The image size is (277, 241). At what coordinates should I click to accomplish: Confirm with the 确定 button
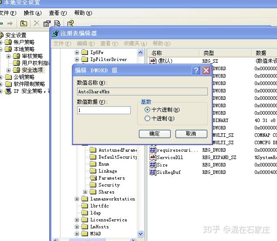(155, 134)
